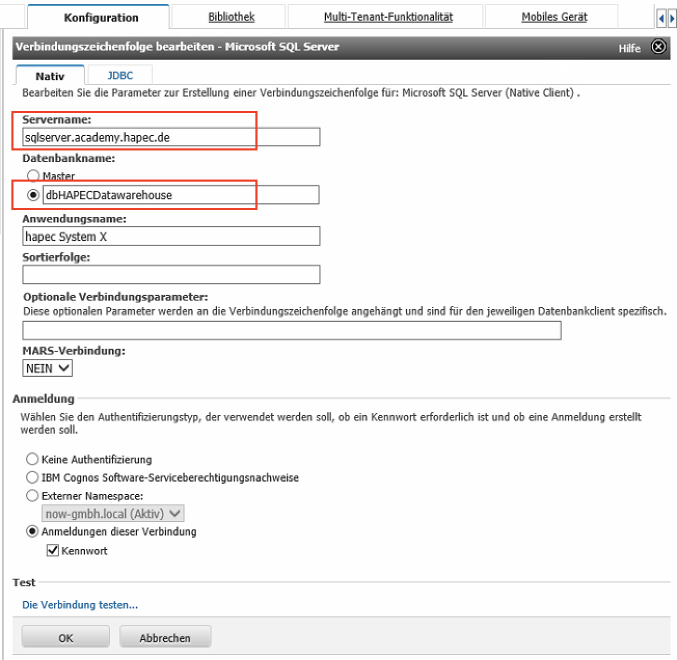
Task: Select Anmeldungen dieser Verbindung option
Action: pos(32,531)
